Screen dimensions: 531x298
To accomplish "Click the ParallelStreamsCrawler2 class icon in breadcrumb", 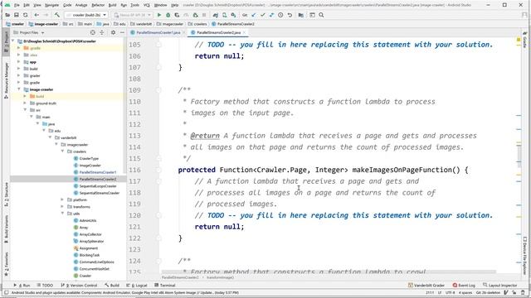I will (214, 24).
